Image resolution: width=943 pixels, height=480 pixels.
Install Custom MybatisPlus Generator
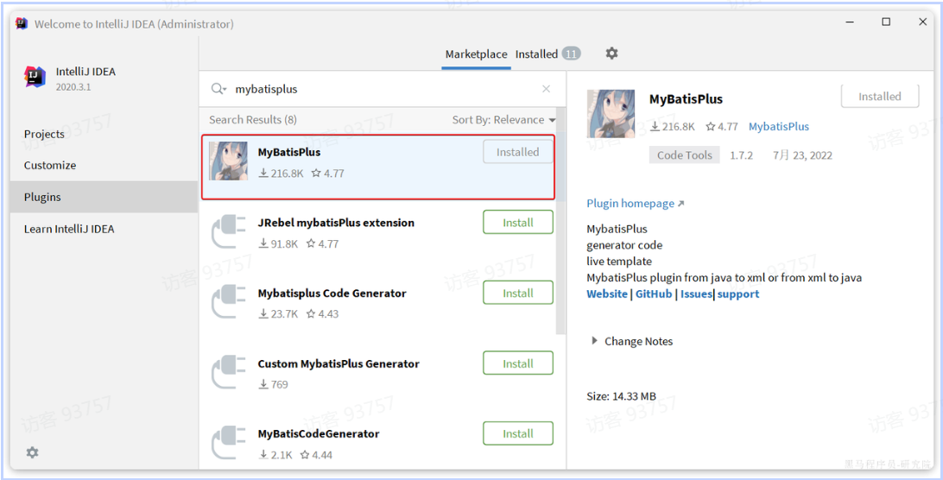(x=518, y=363)
